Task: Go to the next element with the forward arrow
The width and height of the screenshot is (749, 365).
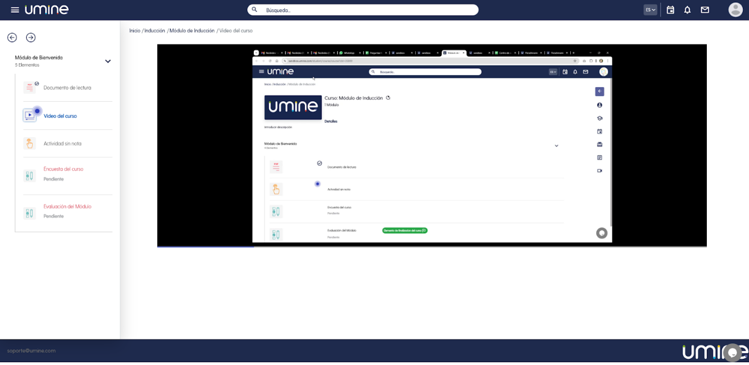Action: pyautogui.click(x=31, y=38)
